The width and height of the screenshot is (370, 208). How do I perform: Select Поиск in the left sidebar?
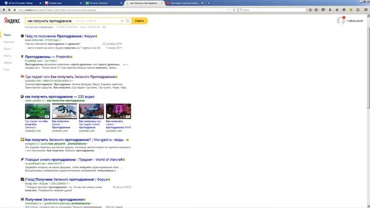pos(7,35)
